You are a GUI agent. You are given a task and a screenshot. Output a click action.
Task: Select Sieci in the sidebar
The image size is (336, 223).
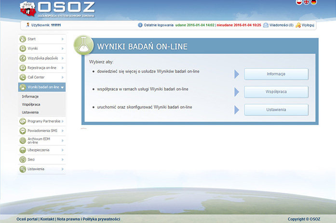pyautogui.click(x=42, y=159)
